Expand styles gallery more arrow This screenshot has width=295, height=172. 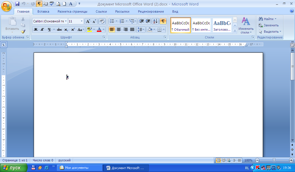(x=235, y=31)
